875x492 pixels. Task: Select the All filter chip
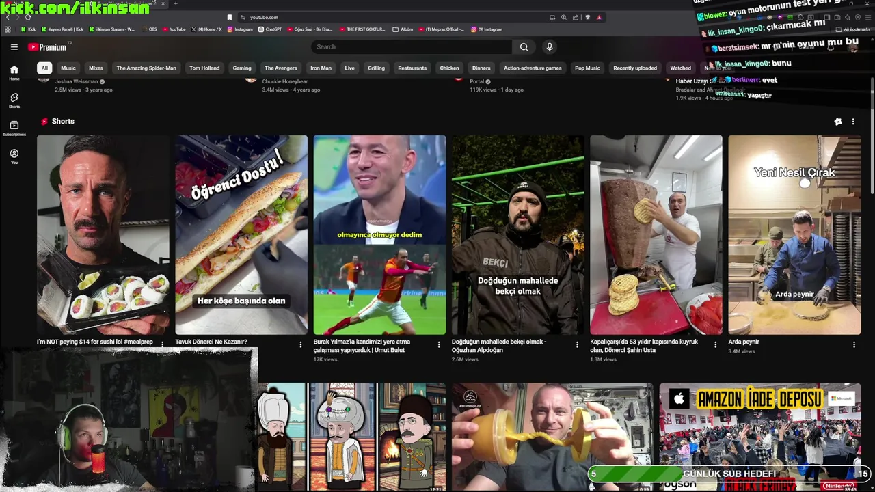click(x=44, y=68)
